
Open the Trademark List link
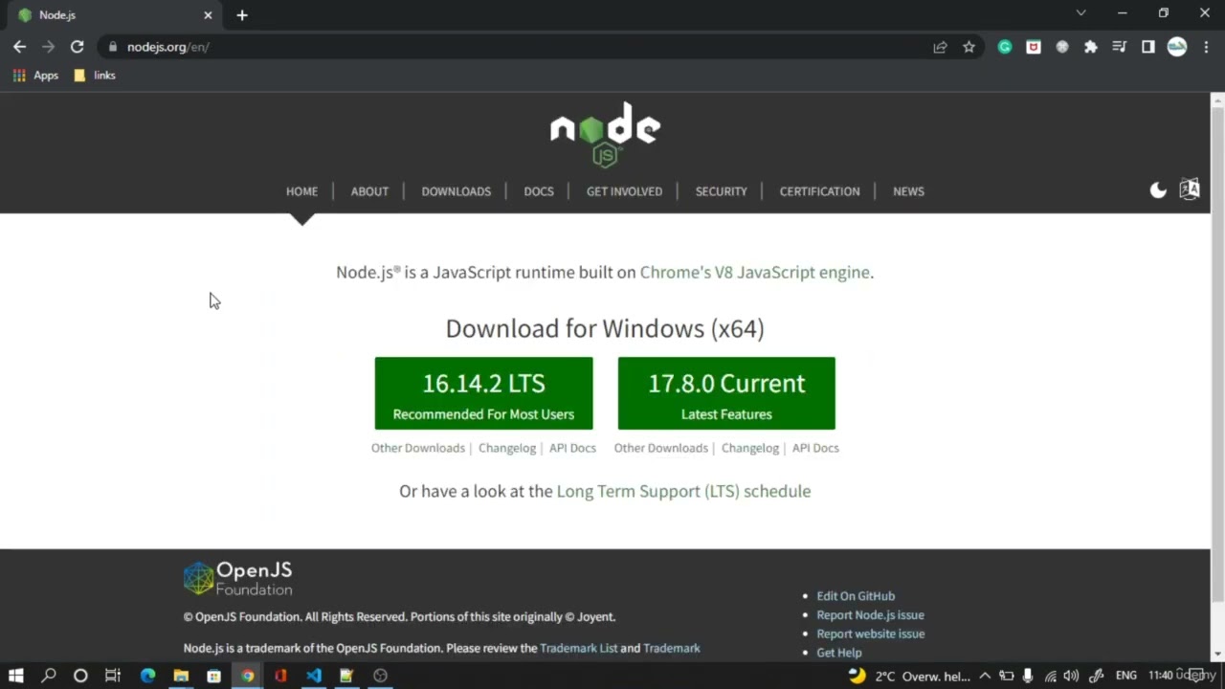579,648
